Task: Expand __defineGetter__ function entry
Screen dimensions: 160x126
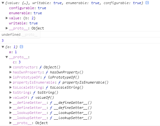Action: click(x=10, y=103)
